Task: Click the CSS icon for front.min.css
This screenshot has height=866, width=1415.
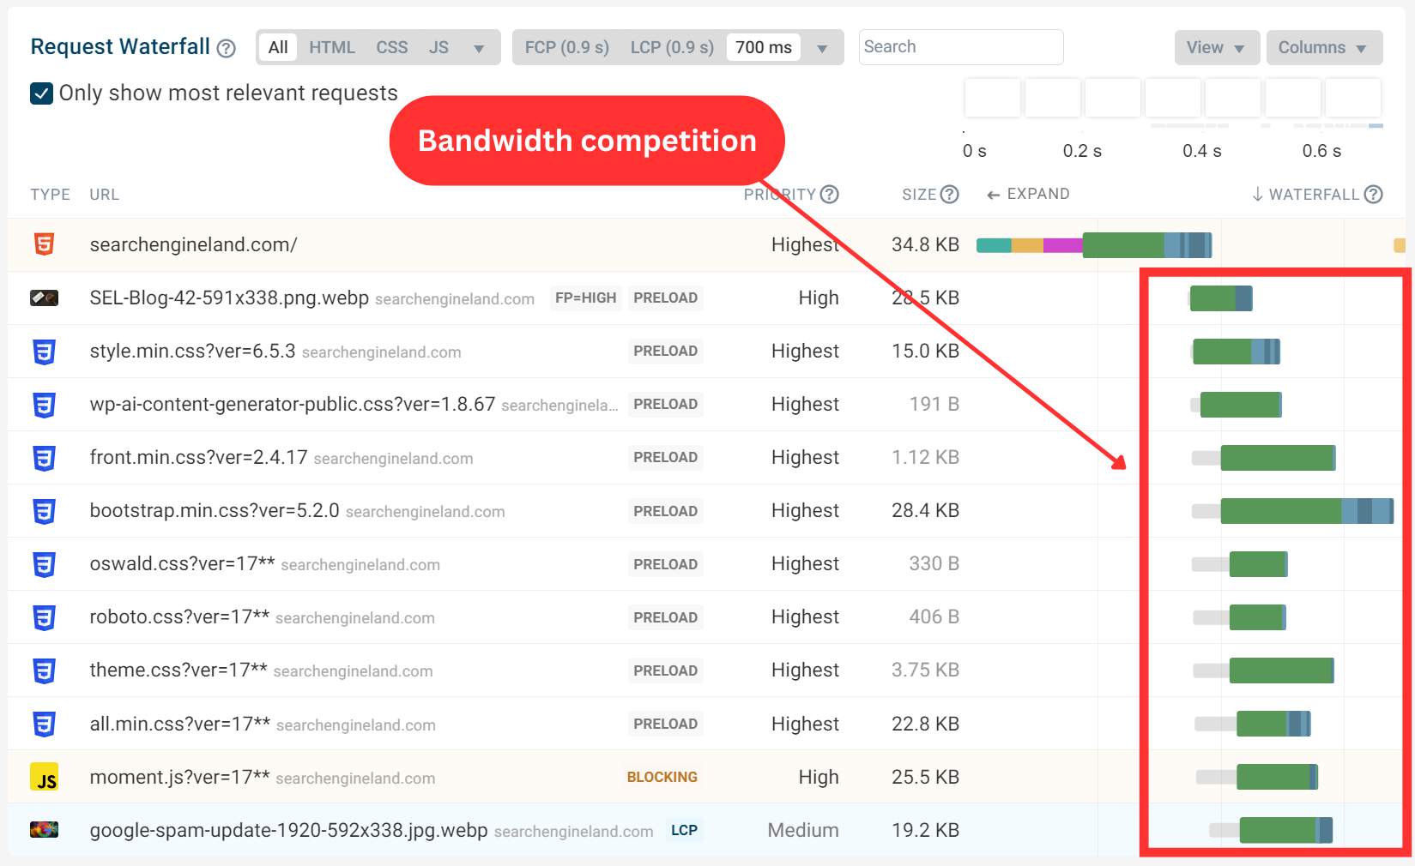Action: (44, 458)
